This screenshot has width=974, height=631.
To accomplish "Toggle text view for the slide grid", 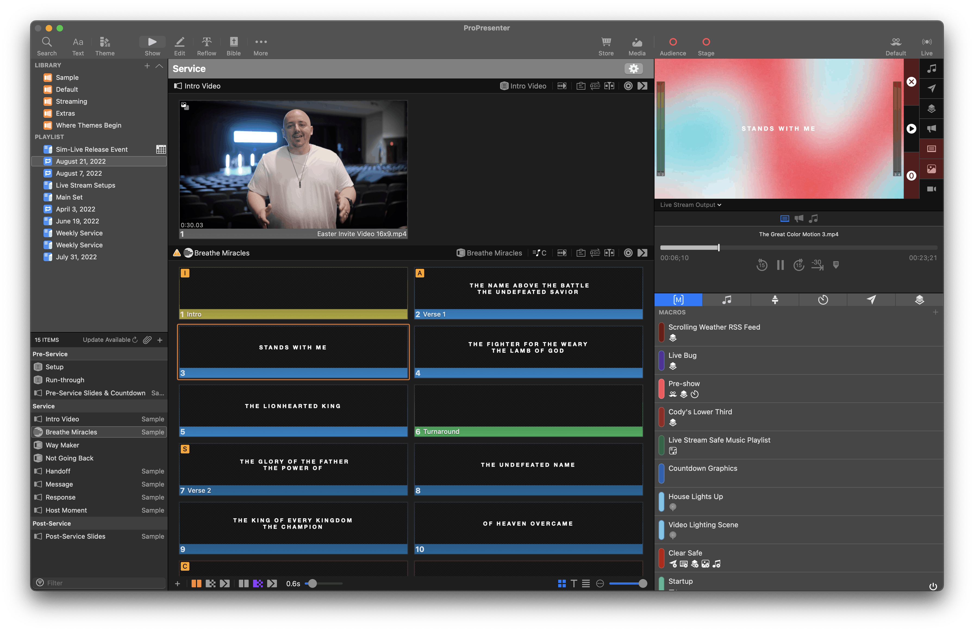I will (x=574, y=583).
